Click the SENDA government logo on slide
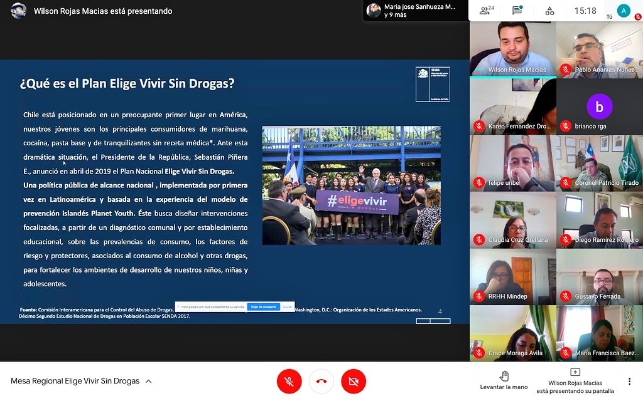643x401 pixels. coord(433,85)
